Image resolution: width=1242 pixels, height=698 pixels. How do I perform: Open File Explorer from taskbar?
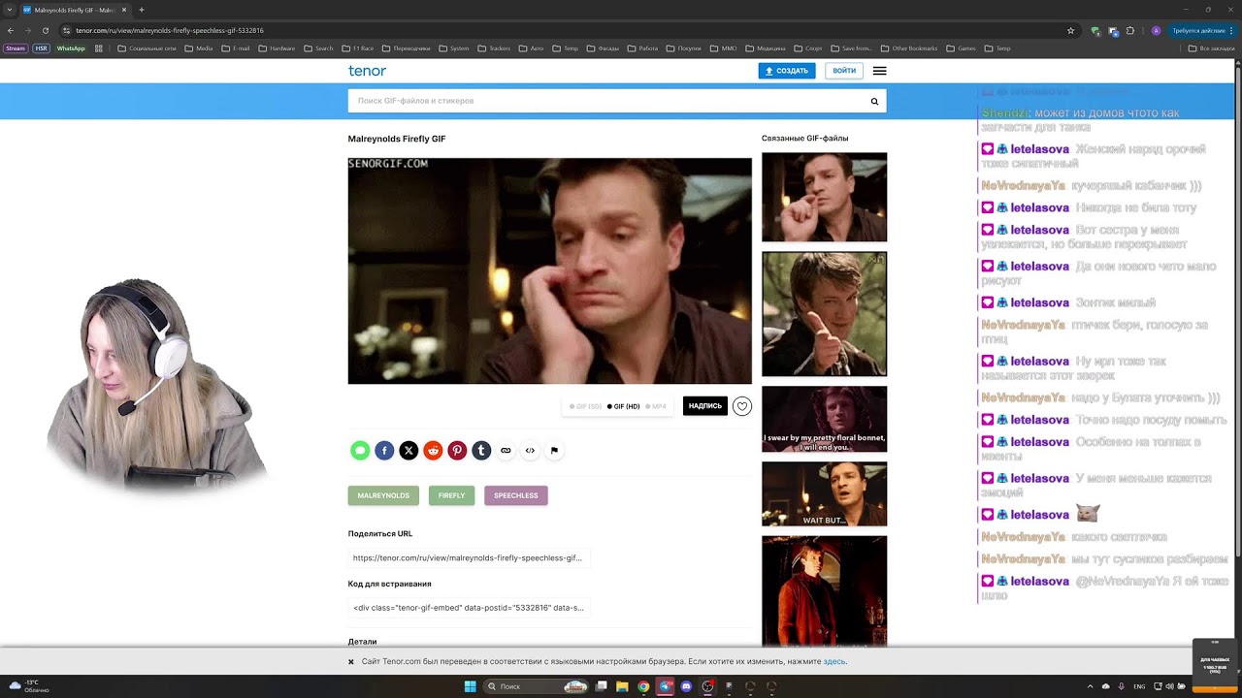[x=623, y=686]
